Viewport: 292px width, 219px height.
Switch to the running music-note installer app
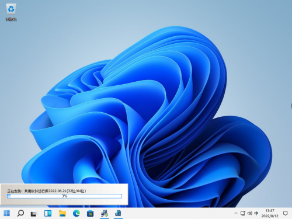click(118, 213)
